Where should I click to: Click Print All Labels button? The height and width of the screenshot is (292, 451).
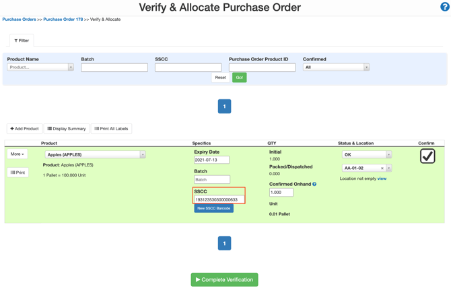111,128
